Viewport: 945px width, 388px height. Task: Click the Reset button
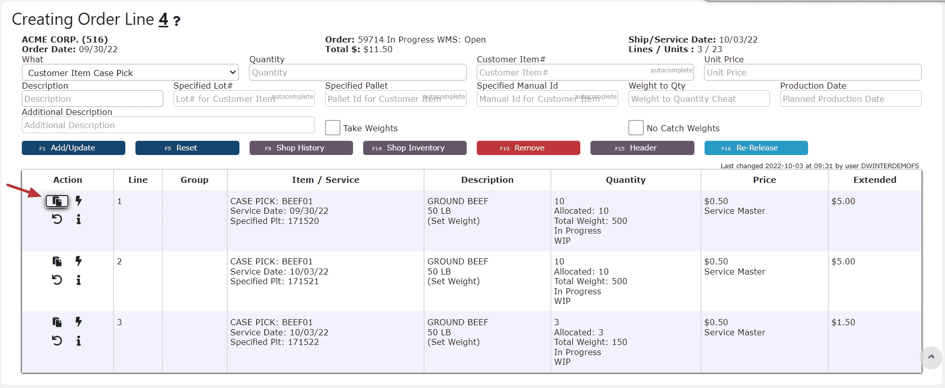click(x=187, y=148)
